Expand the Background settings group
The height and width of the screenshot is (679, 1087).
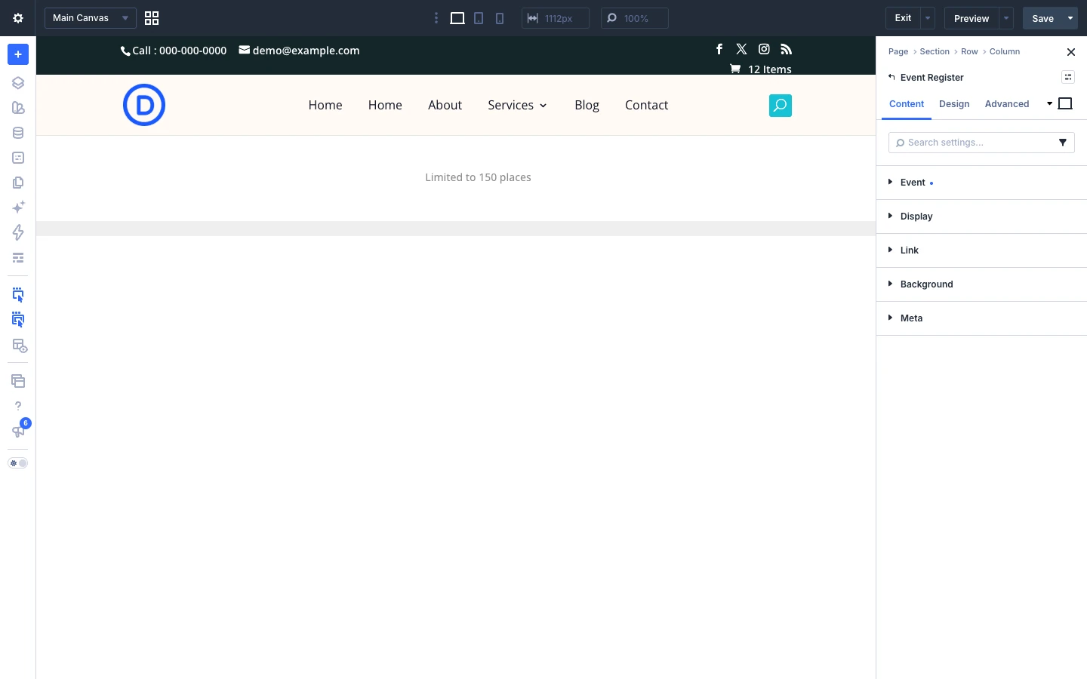(981, 284)
